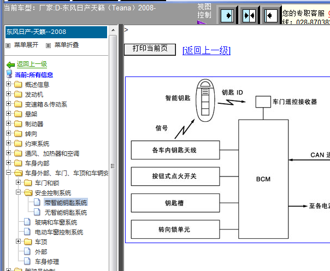
Task: Click the green back-arrow icon in sidebar
Action: click(10, 64)
